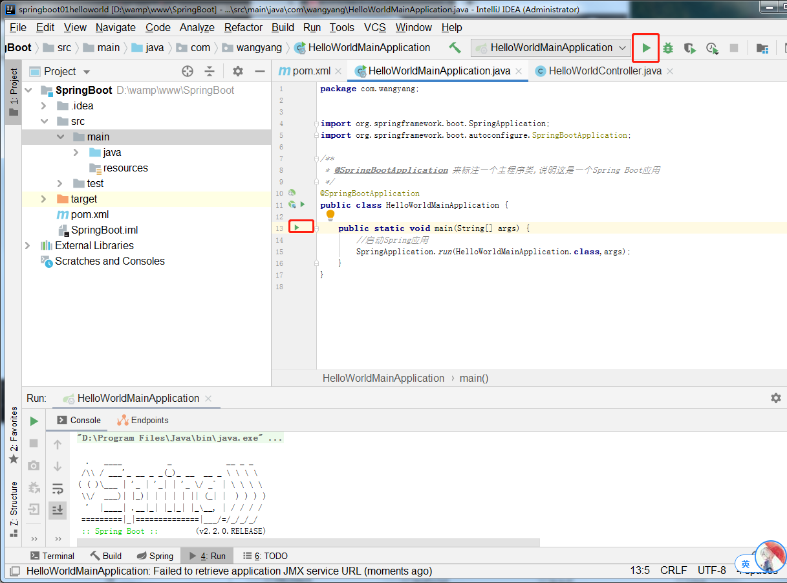Screen dimensions: 787x583
Task: Hide the Project panel with minus icon
Action: click(260, 71)
